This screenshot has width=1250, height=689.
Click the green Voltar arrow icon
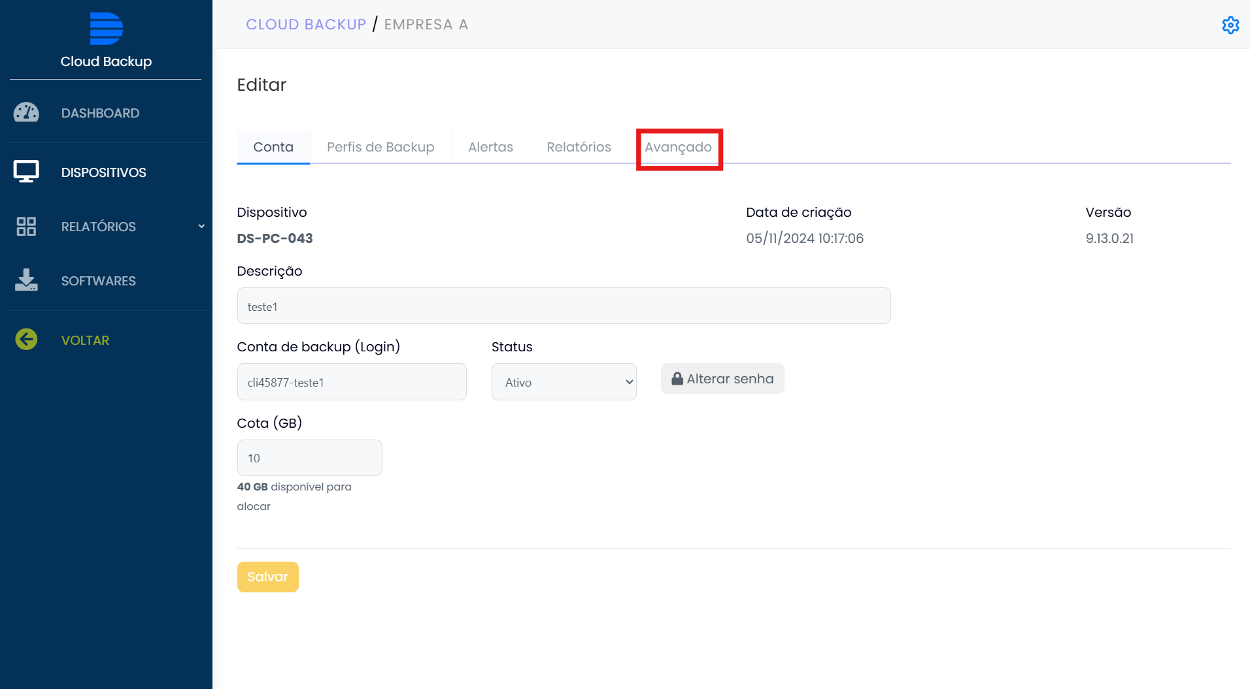click(x=26, y=340)
